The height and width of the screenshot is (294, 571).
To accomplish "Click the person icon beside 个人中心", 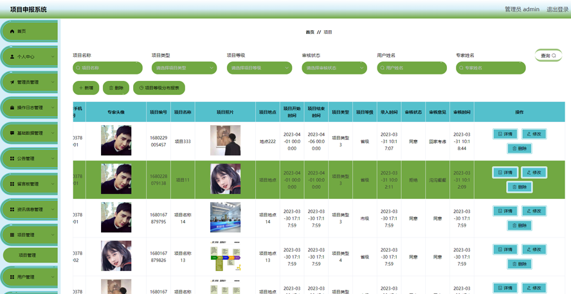I will click(x=12, y=56).
